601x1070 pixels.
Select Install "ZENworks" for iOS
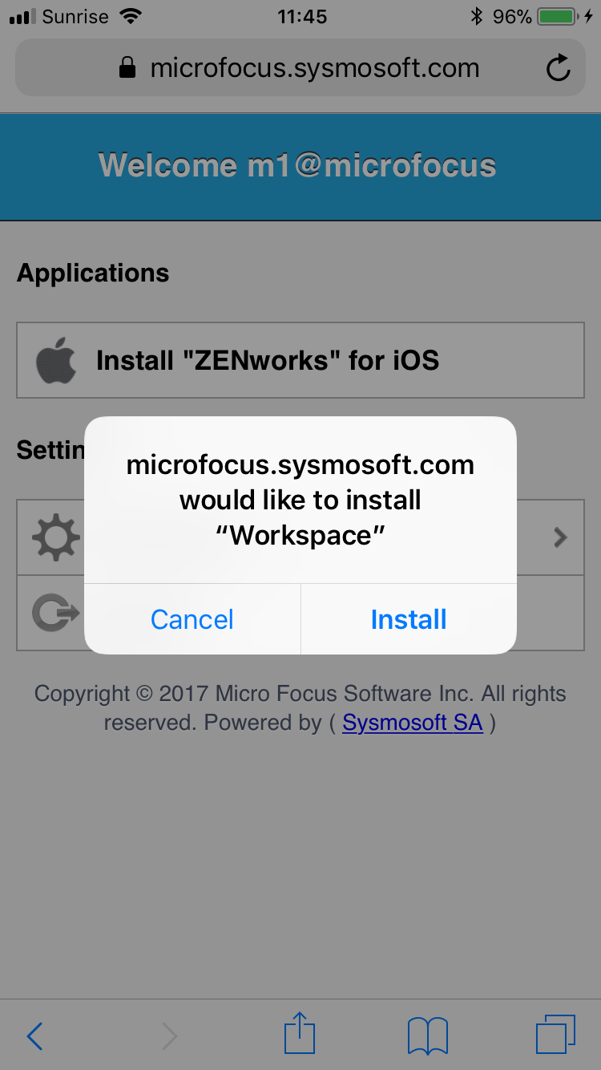coord(268,359)
